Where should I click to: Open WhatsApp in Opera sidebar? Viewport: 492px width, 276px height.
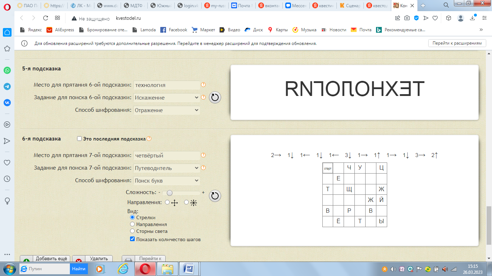point(7,70)
